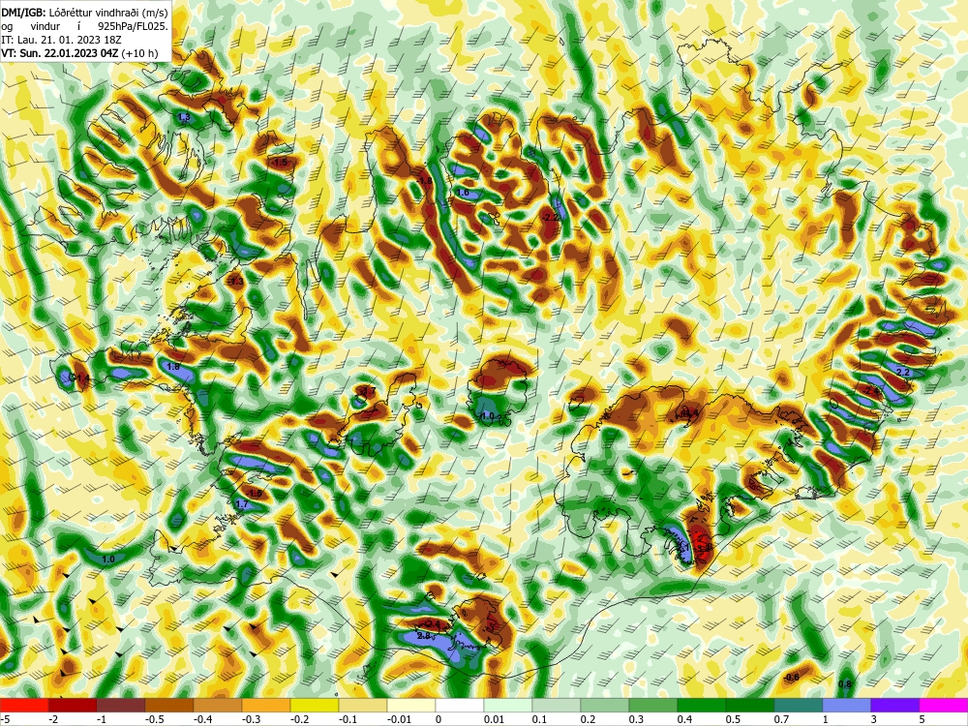The height and width of the screenshot is (726, 968).
Task: Click the bright yellow legend swatch
Action: coord(315,705)
